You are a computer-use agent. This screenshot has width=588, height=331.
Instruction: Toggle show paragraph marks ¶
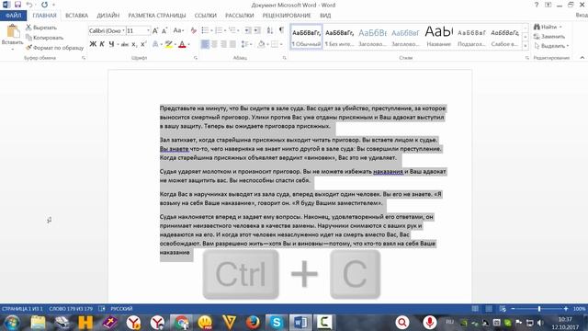click(281, 30)
